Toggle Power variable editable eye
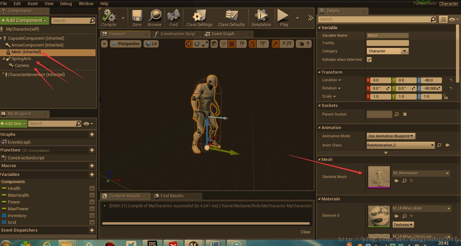Viewport: 461px width, 246px height. coord(92,202)
